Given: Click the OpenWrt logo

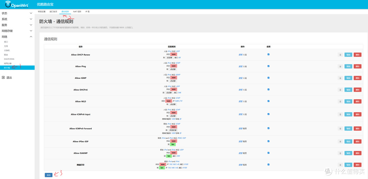Looking at the screenshot, I should coord(17,4).
